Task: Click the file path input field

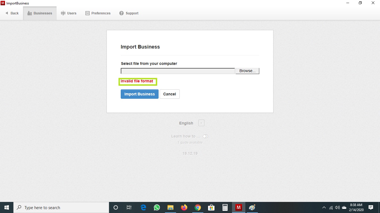Action: point(178,71)
